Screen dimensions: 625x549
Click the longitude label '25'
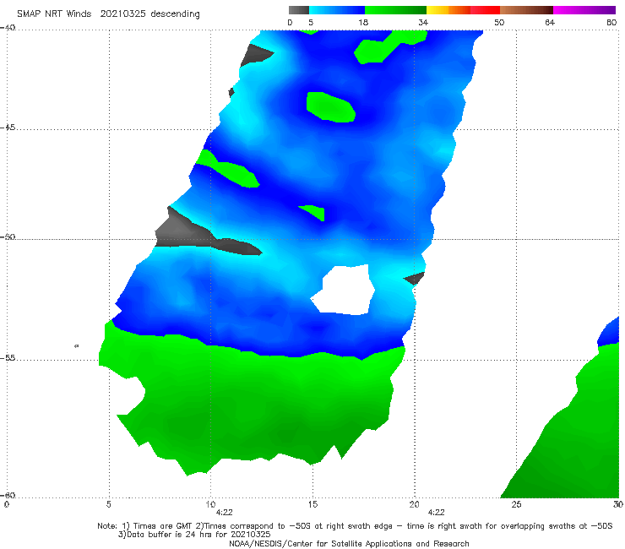(x=516, y=505)
